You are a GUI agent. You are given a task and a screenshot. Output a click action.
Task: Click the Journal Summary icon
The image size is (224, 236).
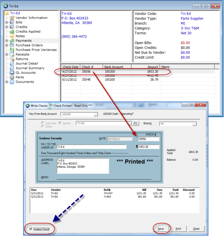12,68
